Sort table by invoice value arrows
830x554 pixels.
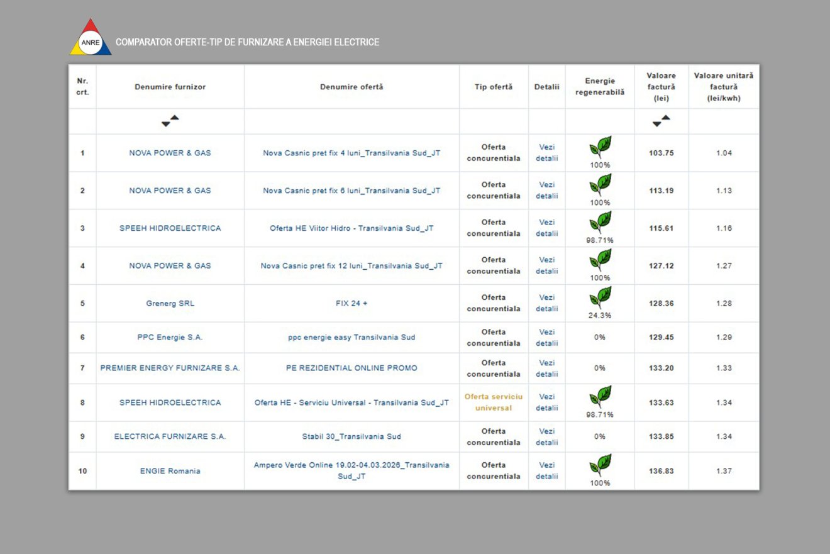661,121
